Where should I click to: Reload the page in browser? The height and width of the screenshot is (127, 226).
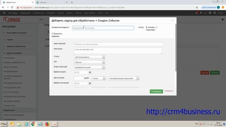click(12, 7)
